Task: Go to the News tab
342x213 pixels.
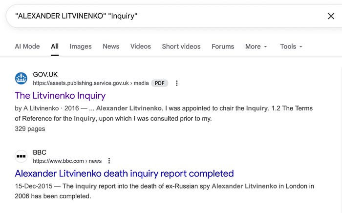Action: pyautogui.click(x=111, y=46)
